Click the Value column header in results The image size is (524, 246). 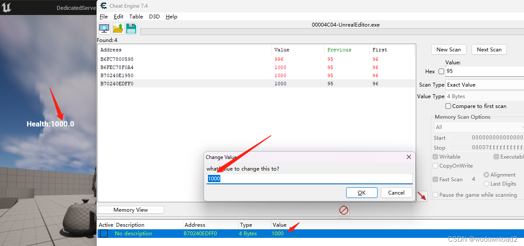tap(298, 50)
